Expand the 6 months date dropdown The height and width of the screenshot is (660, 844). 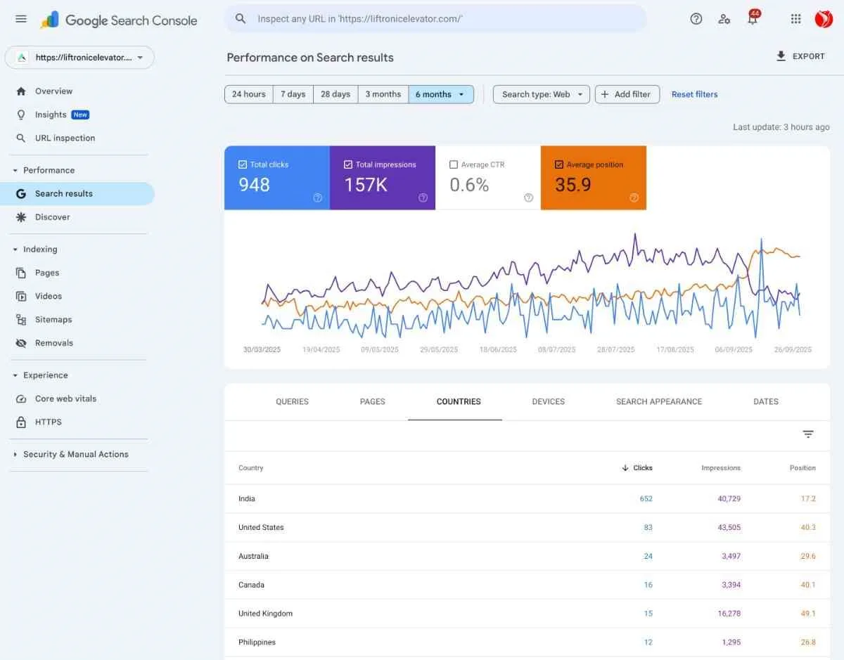click(441, 94)
